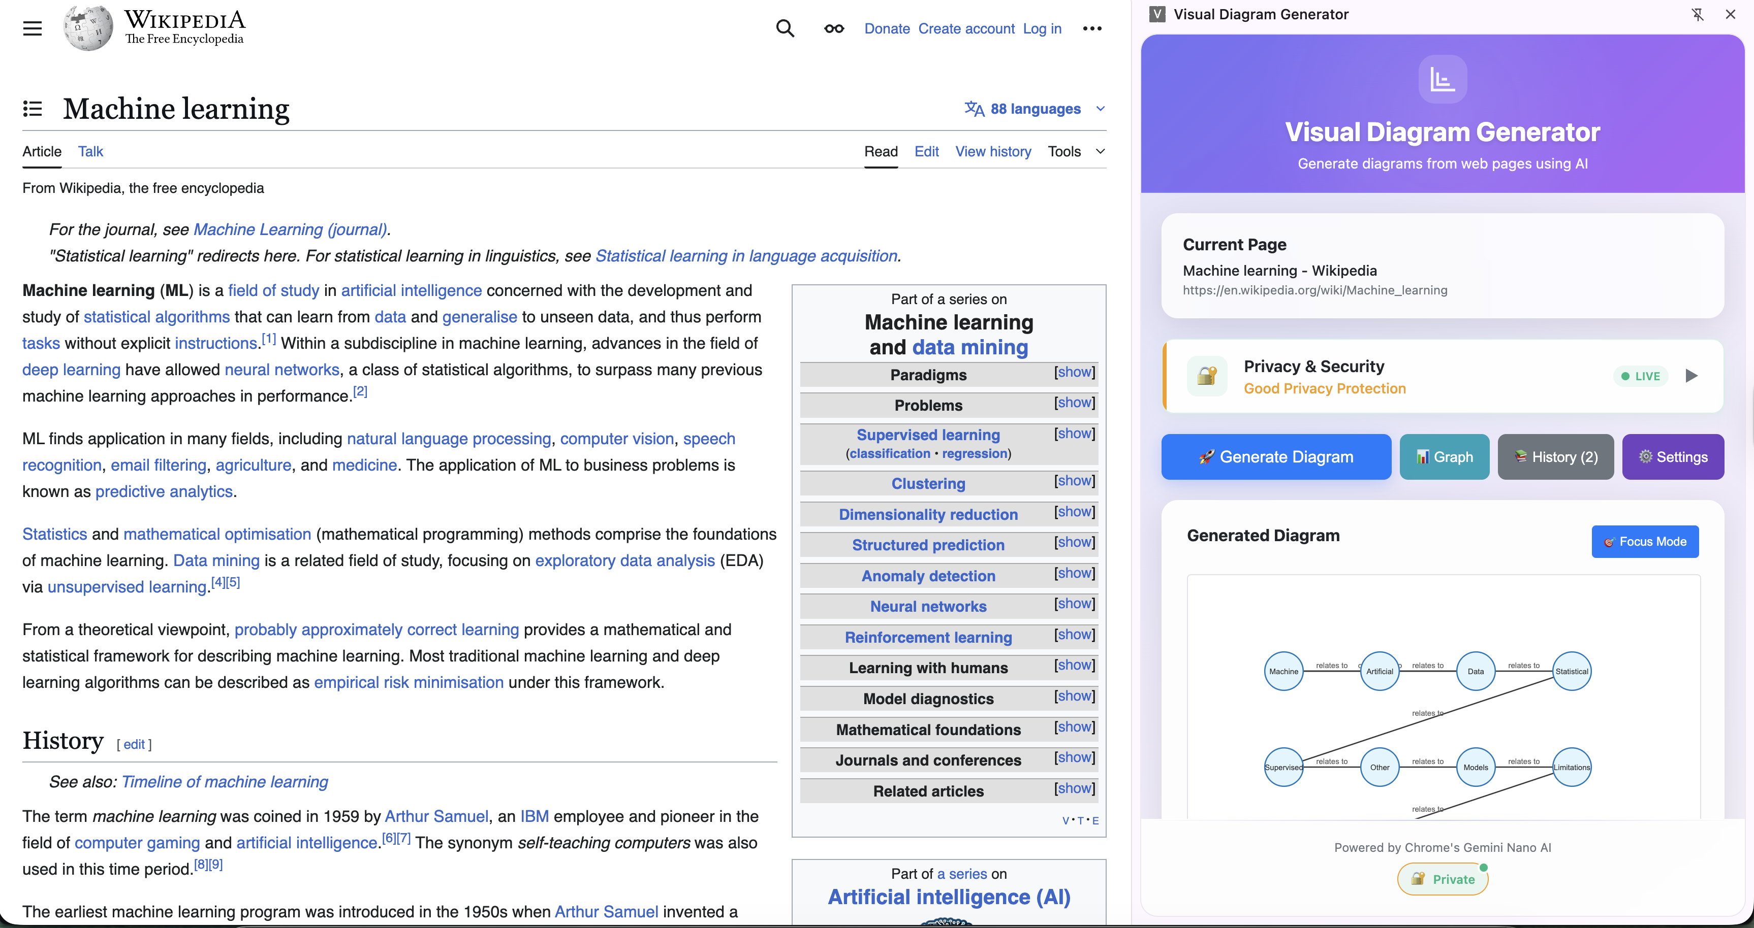Screen dimensions: 1754x928
Task: Click the Privacy & Security lock icon
Action: 1207,376
